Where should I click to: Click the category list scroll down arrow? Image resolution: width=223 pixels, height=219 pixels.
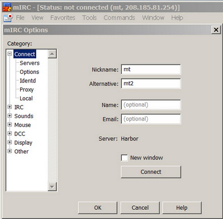(x=52, y=187)
